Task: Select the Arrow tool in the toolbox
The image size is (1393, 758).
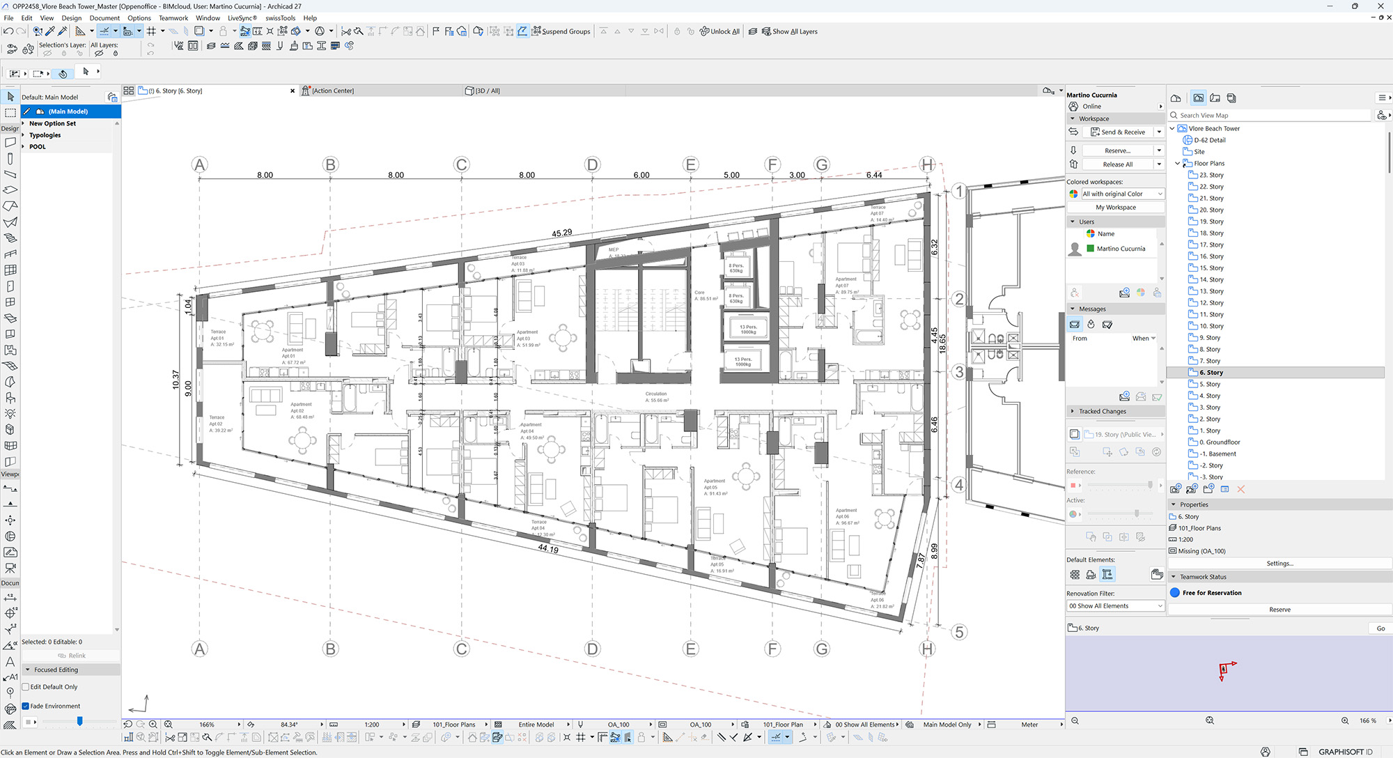Action: 10,97
